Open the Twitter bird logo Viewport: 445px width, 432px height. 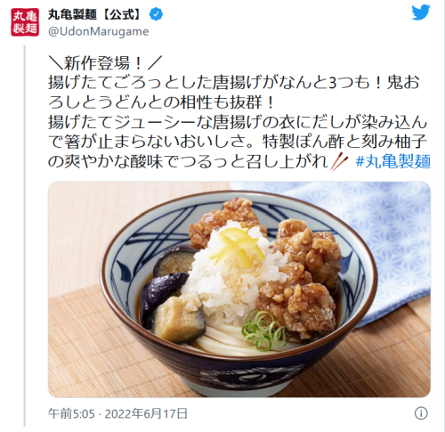[421, 12]
